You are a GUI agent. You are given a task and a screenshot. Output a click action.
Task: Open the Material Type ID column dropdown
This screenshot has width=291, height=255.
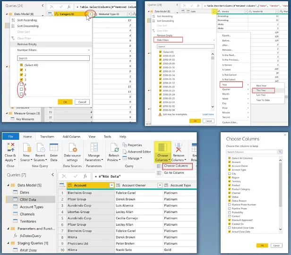tap(129, 14)
